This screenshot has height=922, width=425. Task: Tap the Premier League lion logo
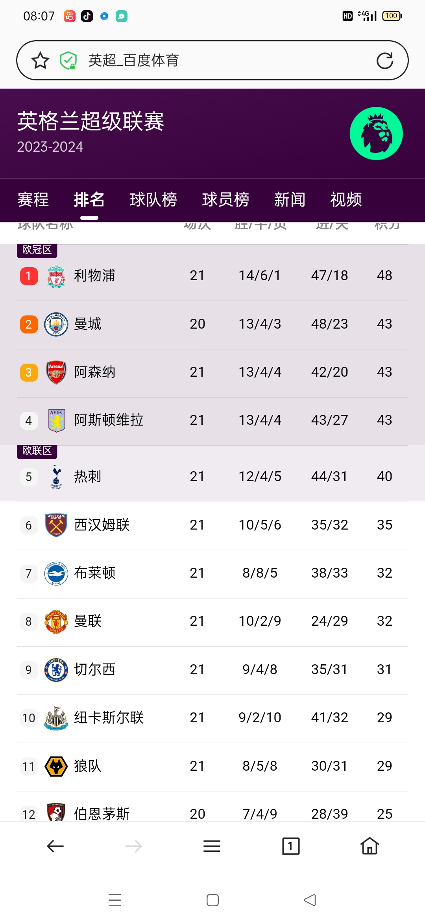[376, 134]
